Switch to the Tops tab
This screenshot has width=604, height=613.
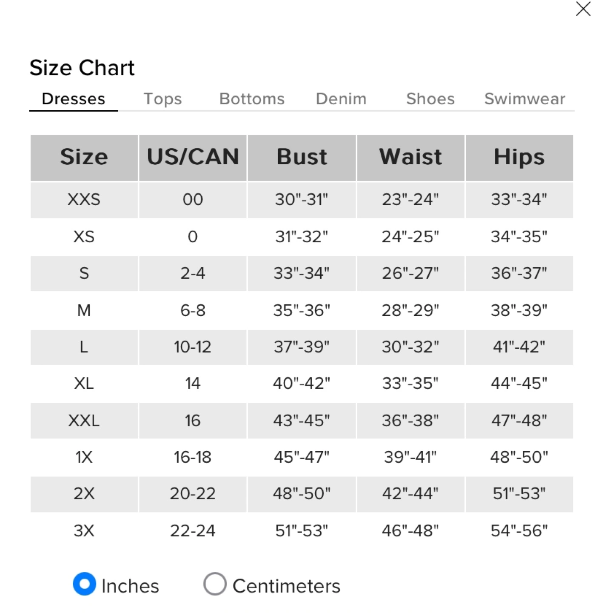point(162,99)
